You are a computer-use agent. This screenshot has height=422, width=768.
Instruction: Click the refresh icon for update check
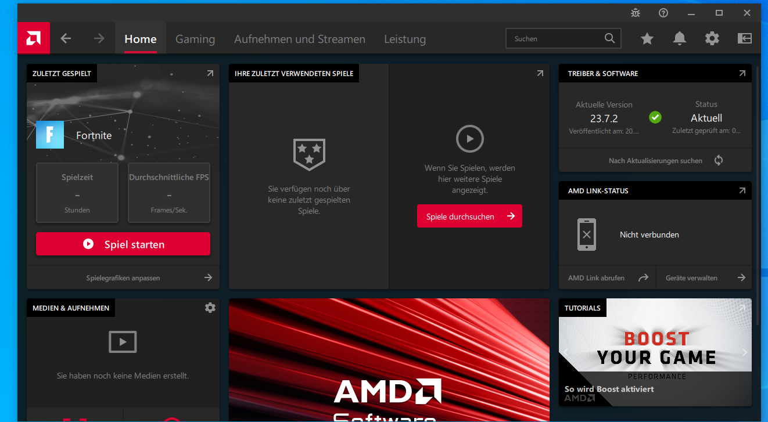[x=719, y=160]
